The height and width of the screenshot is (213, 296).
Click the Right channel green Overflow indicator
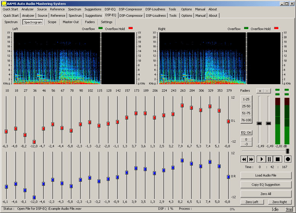pos(246,28)
